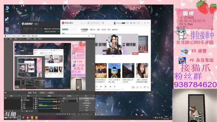This screenshot has height=122, width=217.
Task: Toggle visibility of fourth source row
Action: tap(34, 104)
